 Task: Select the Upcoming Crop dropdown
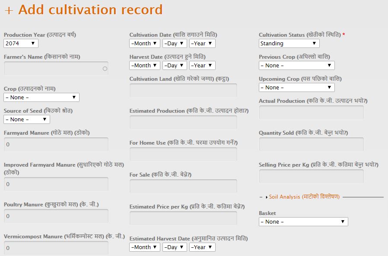(296, 88)
